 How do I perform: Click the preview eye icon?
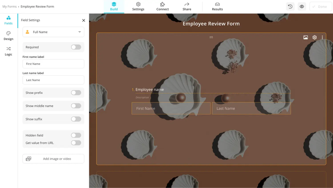coord(302,7)
